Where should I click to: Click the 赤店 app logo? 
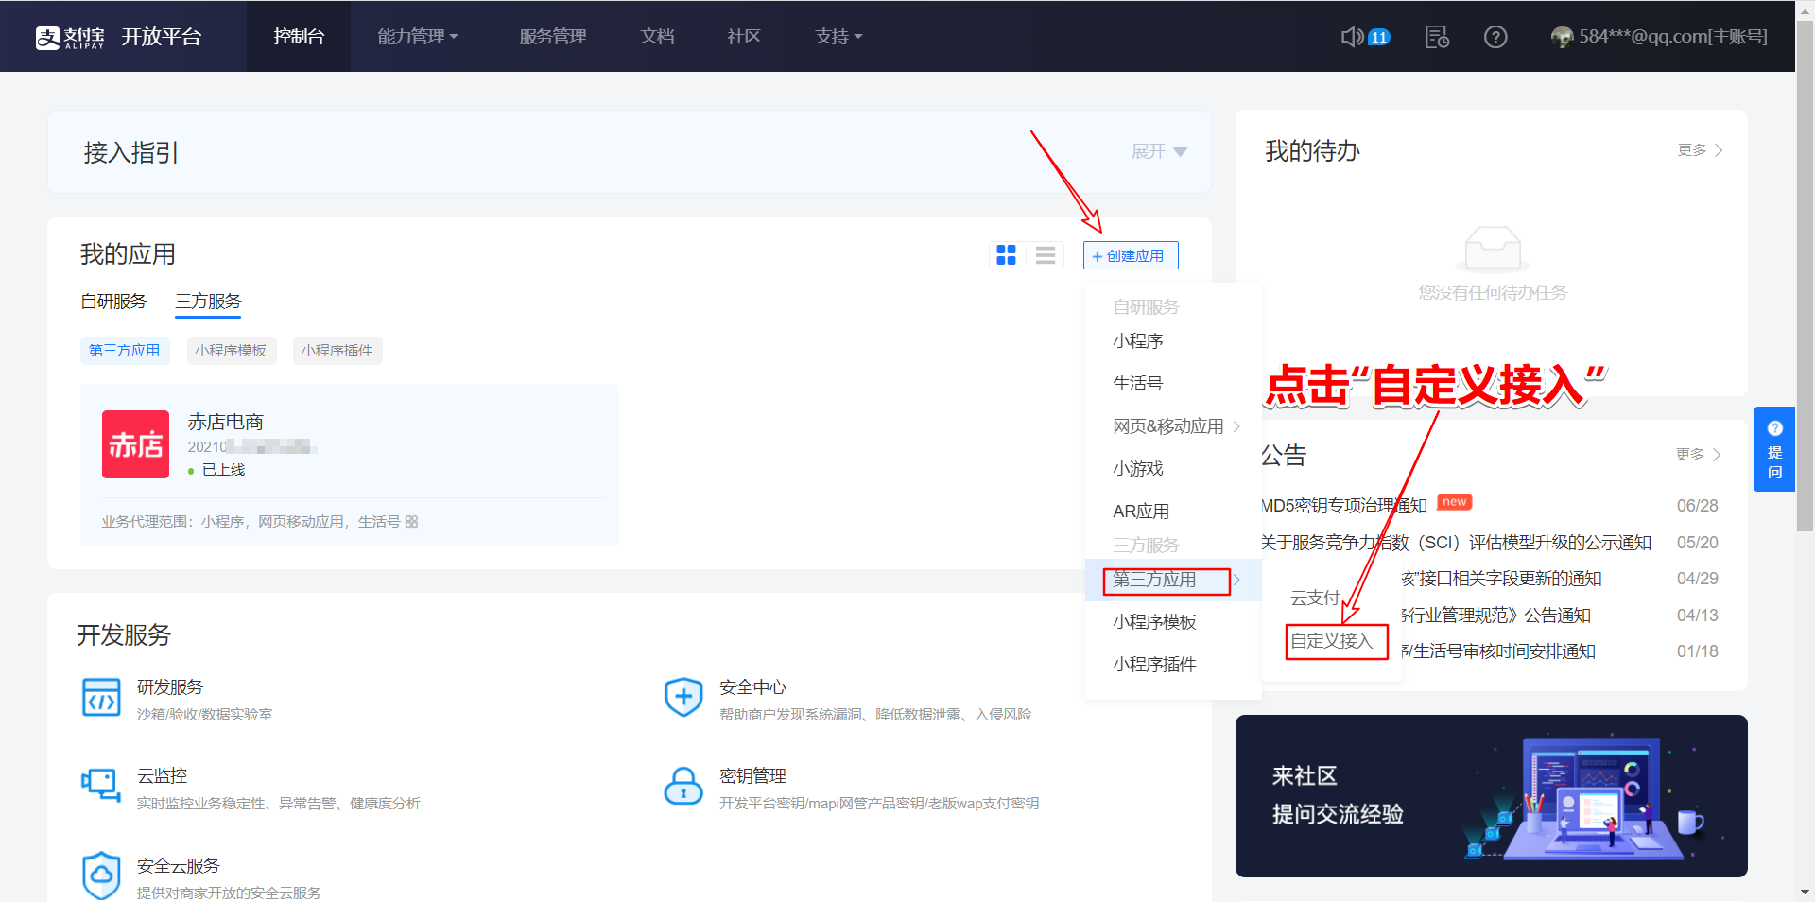[x=136, y=444]
